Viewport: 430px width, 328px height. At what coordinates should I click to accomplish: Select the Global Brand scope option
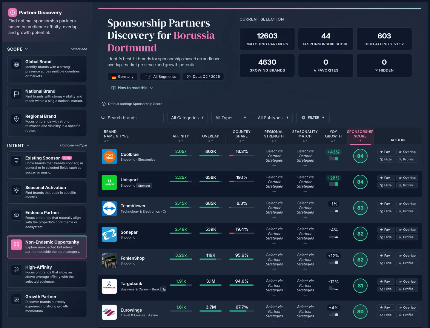[47, 69]
